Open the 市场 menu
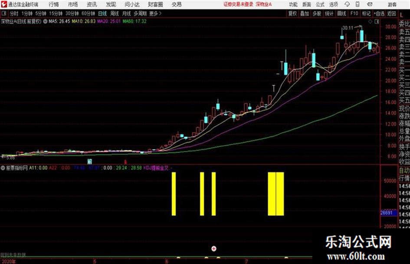410x264 pixels. tap(73, 4)
